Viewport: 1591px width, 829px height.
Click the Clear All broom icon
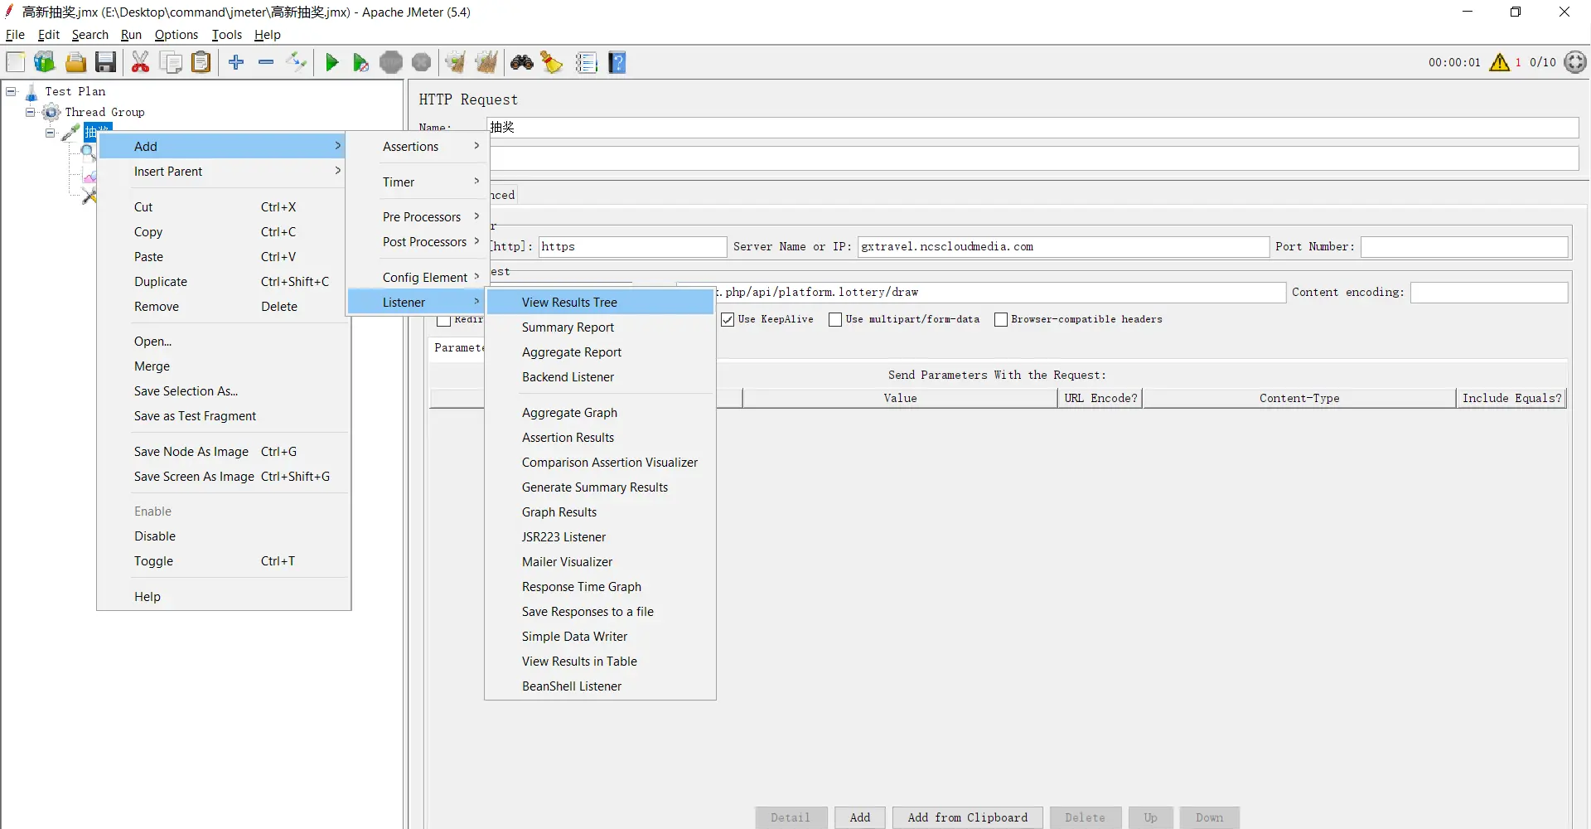[486, 63]
